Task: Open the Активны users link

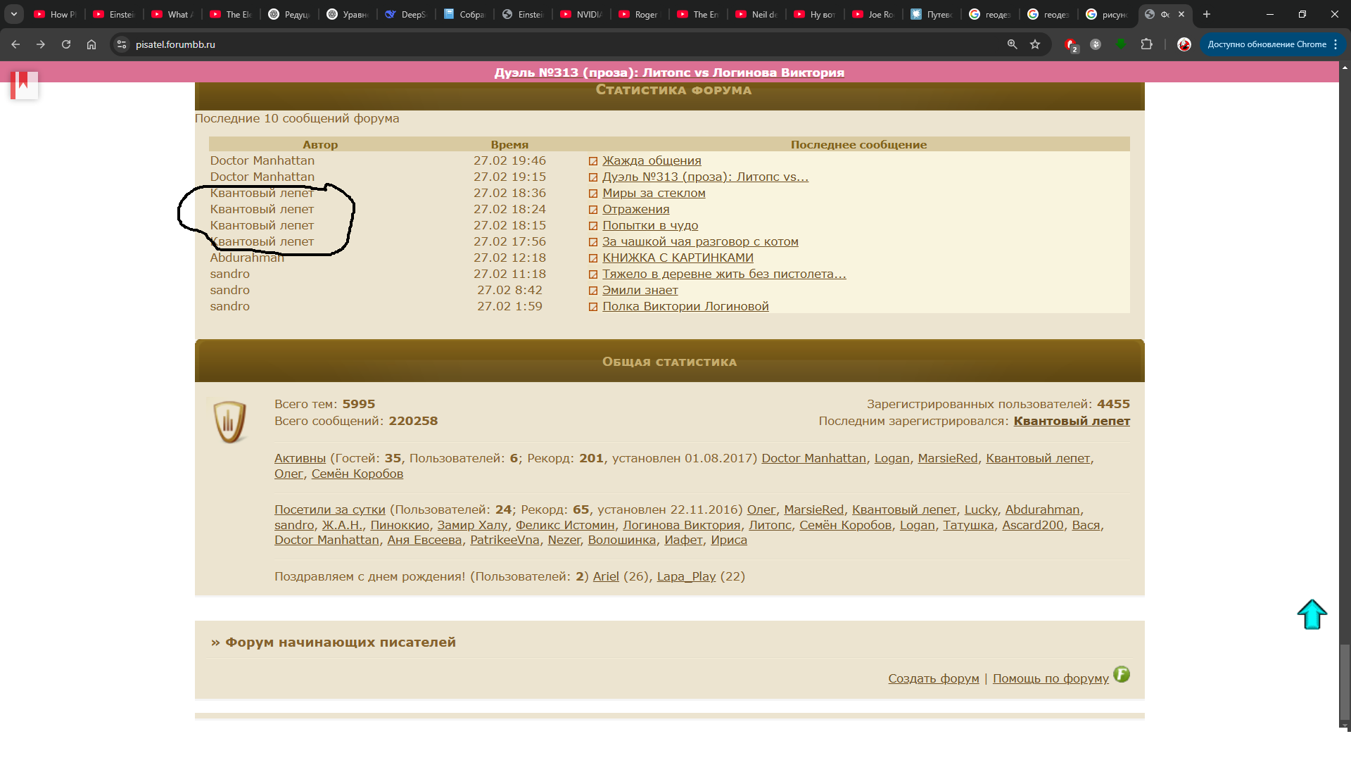Action: point(300,459)
